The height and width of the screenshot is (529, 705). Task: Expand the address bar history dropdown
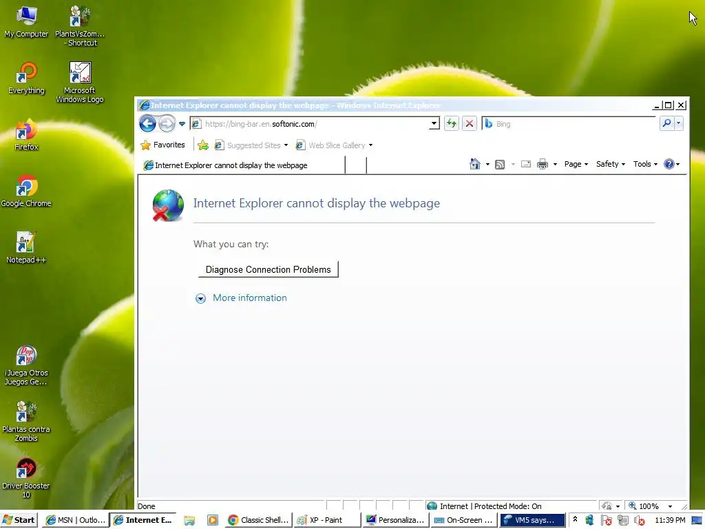434,124
